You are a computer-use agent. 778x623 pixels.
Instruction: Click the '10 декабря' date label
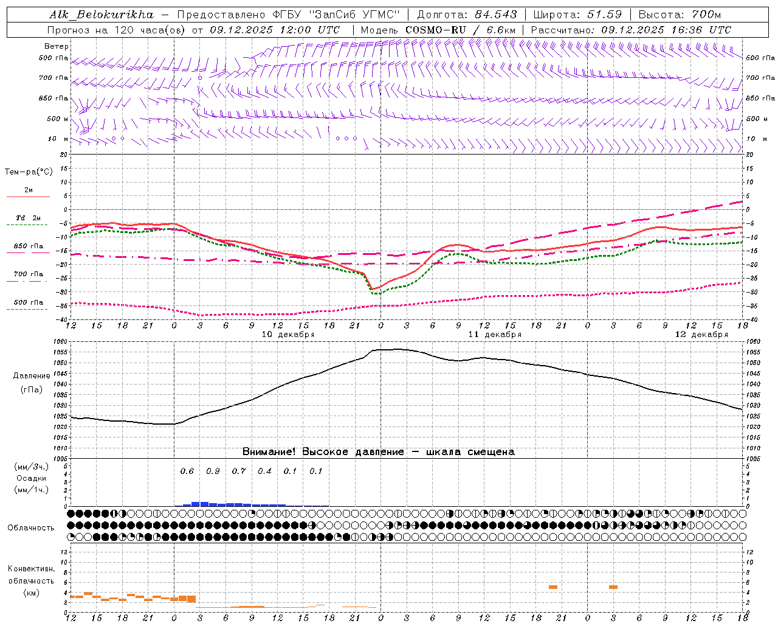288,335
